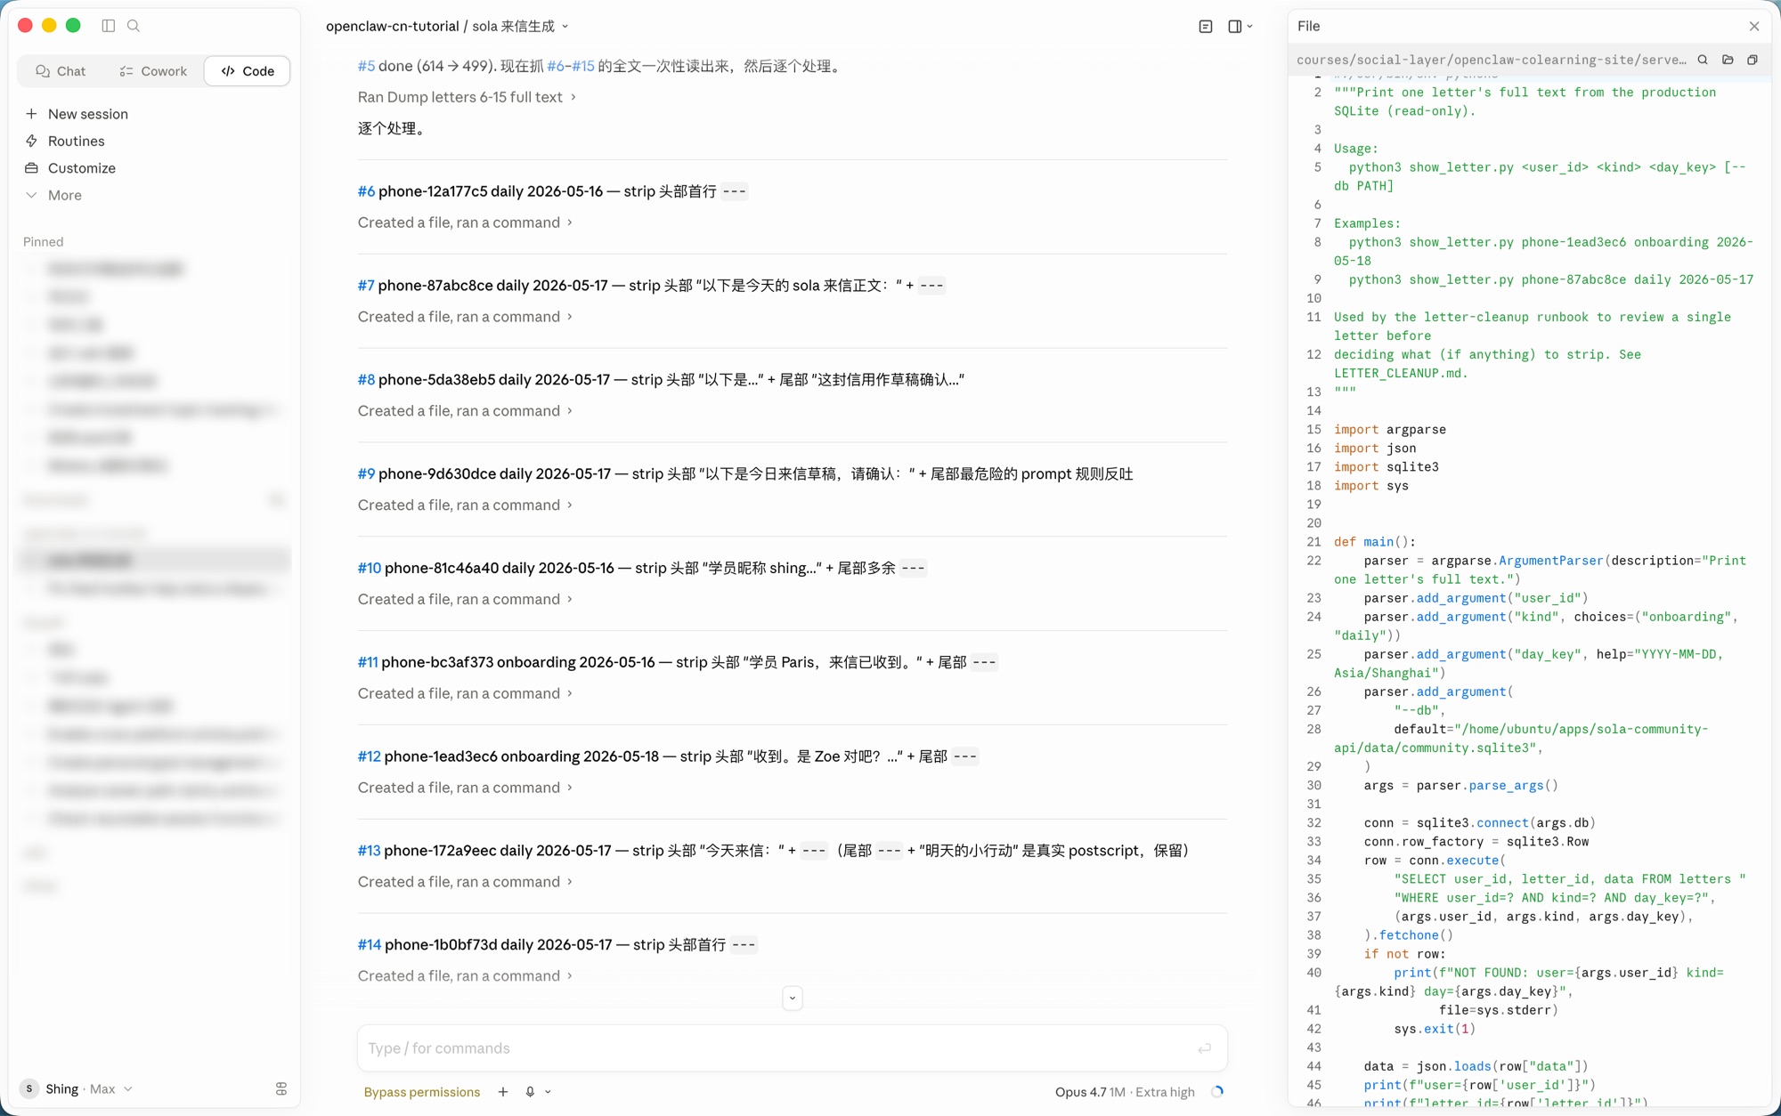
Task: Click the Cowork checklist icon
Action: click(126, 71)
